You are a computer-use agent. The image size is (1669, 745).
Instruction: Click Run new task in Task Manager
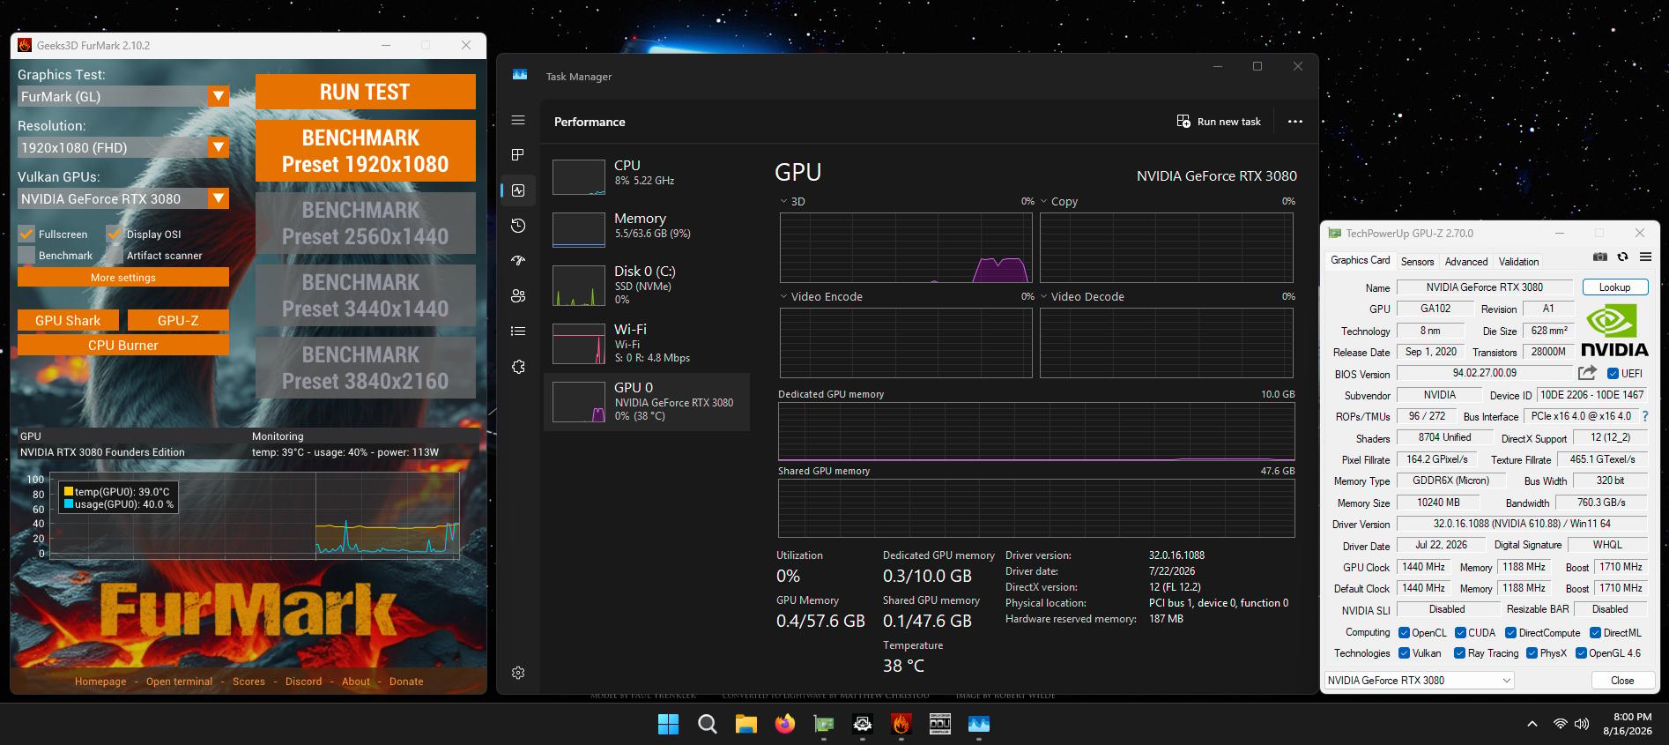1219,122
